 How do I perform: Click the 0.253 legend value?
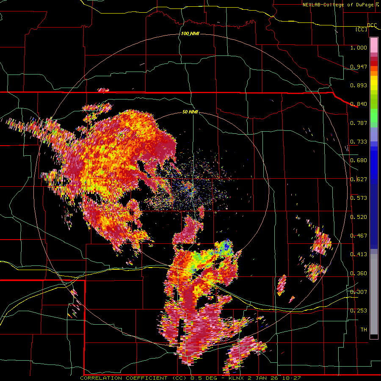click(359, 311)
